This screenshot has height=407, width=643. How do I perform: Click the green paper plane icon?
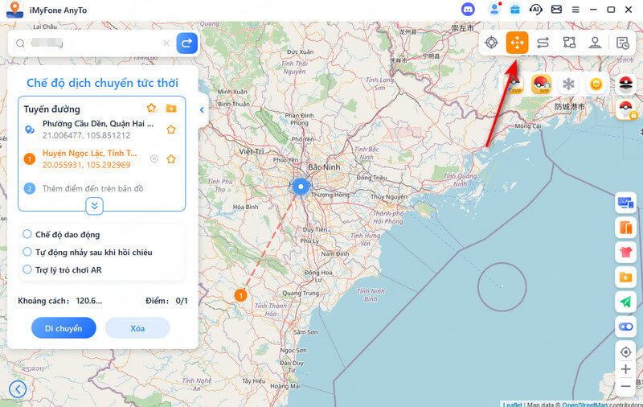tap(625, 302)
